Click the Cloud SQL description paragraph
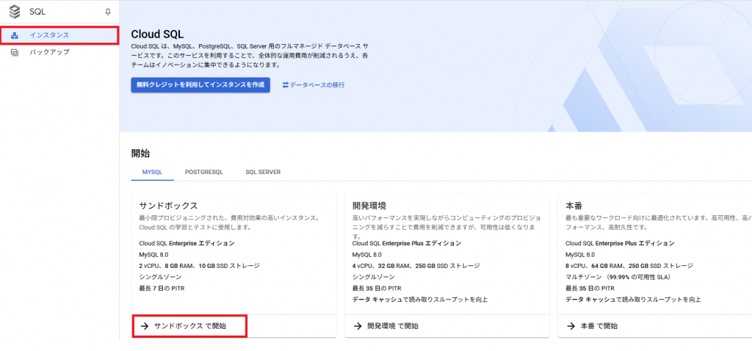The image size is (752, 351). (x=250, y=56)
